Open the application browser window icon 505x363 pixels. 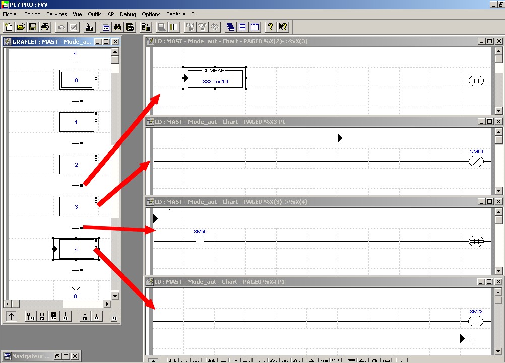105,27
